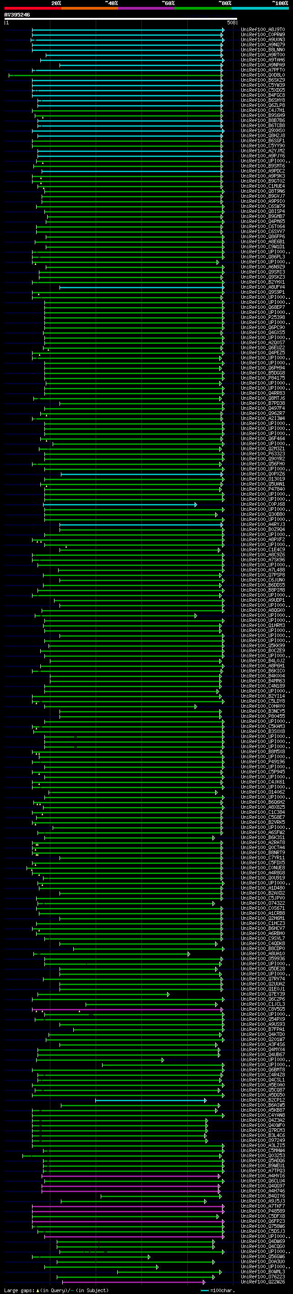The width and height of the screenshot is (293, 1294).
Task: Select the UniRef100_Q9XHS0 entry
Action: [263, 131]
